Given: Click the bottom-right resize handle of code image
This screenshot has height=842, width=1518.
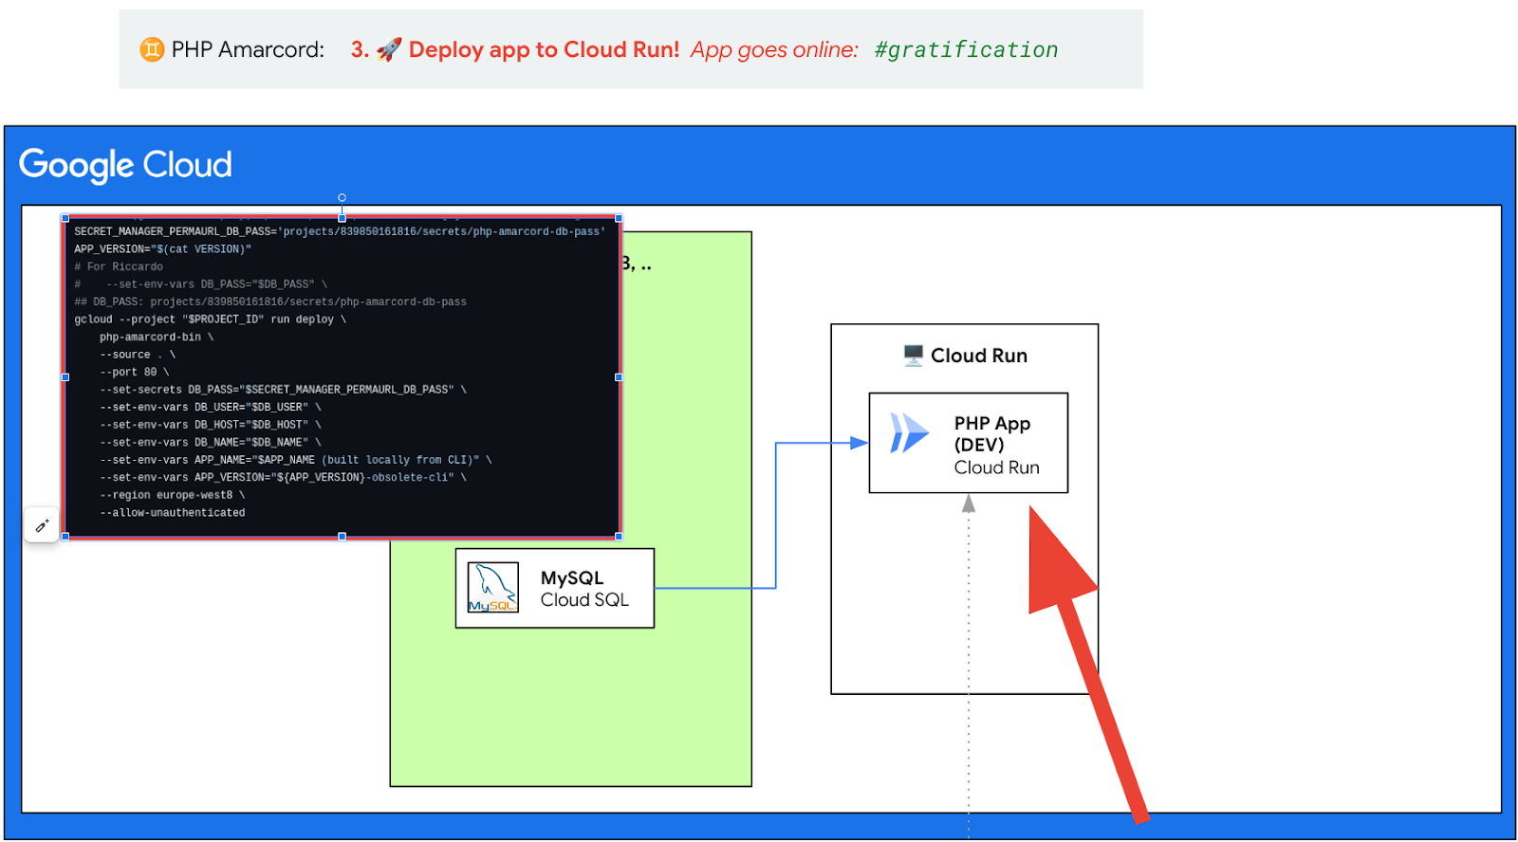Looking at the screenshot, I should pyautogui.click(x=619, y=537).
